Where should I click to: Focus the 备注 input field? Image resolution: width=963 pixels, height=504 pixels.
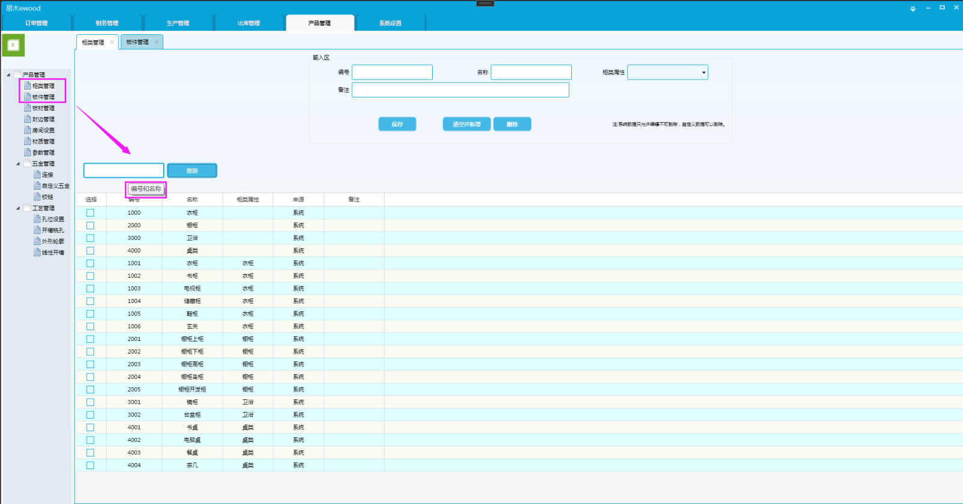coord(460,90)
